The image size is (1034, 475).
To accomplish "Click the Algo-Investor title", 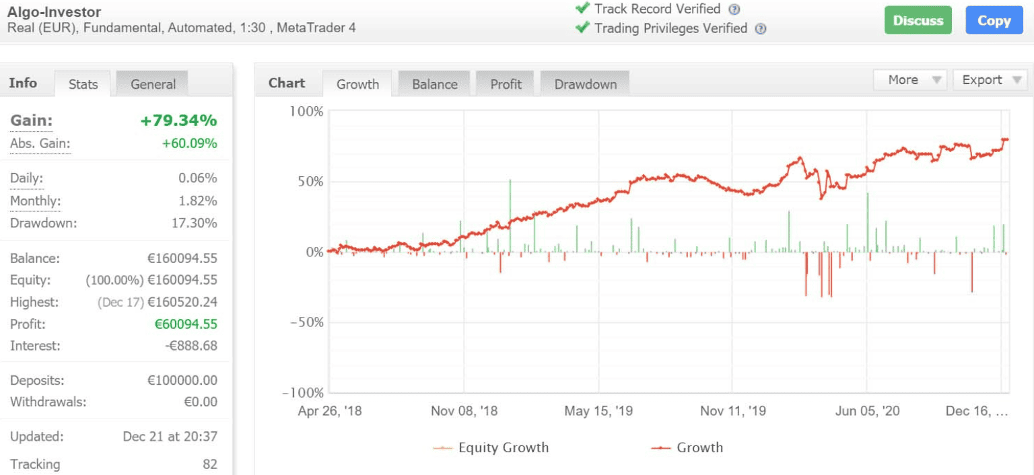I will coord(54,11).
